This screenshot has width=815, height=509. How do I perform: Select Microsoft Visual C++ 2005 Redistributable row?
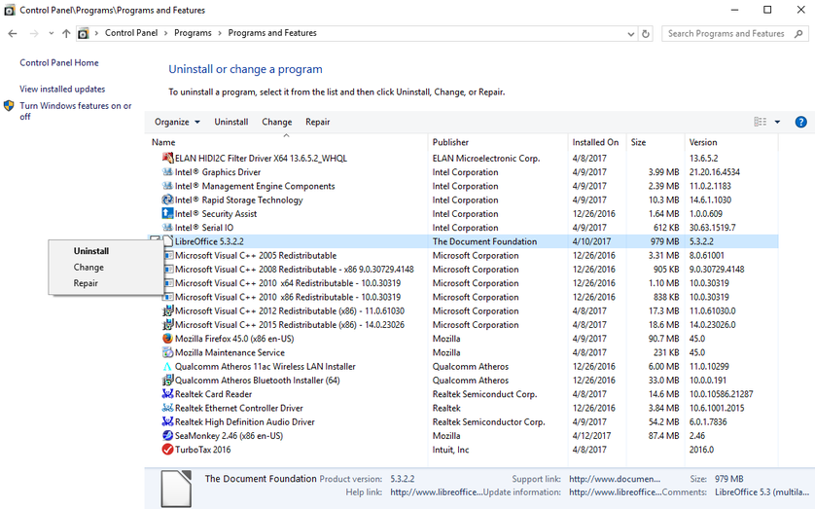tap(462, 256)
